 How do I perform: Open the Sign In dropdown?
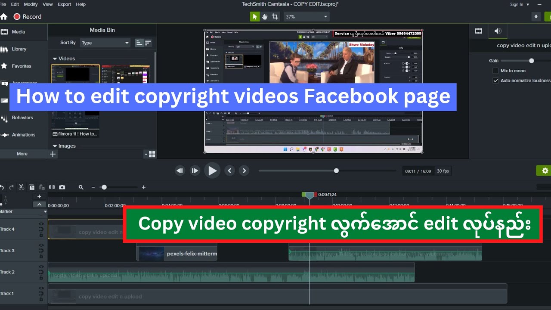tap(520, 4)
